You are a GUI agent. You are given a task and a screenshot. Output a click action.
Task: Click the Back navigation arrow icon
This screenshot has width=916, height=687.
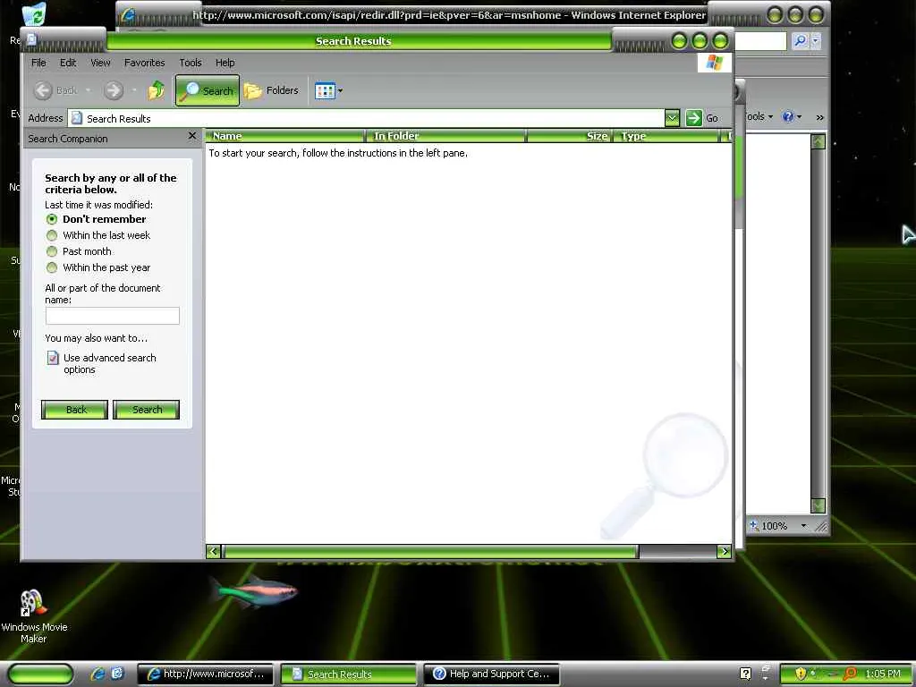tap(43, 90)
